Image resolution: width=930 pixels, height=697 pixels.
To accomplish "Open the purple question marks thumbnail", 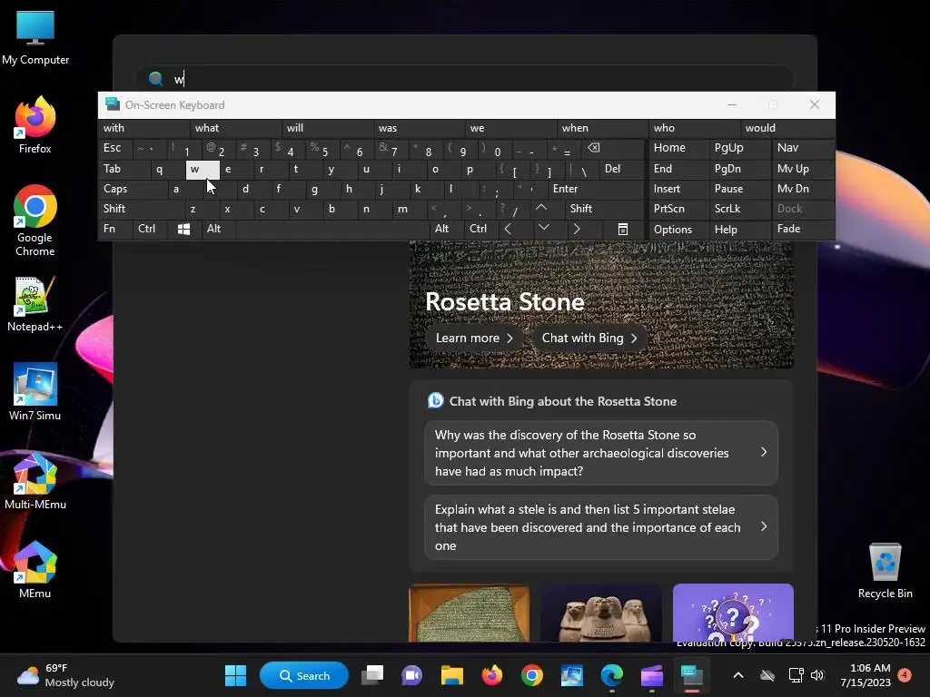I will pyautogui.click(x=733, y=613).
